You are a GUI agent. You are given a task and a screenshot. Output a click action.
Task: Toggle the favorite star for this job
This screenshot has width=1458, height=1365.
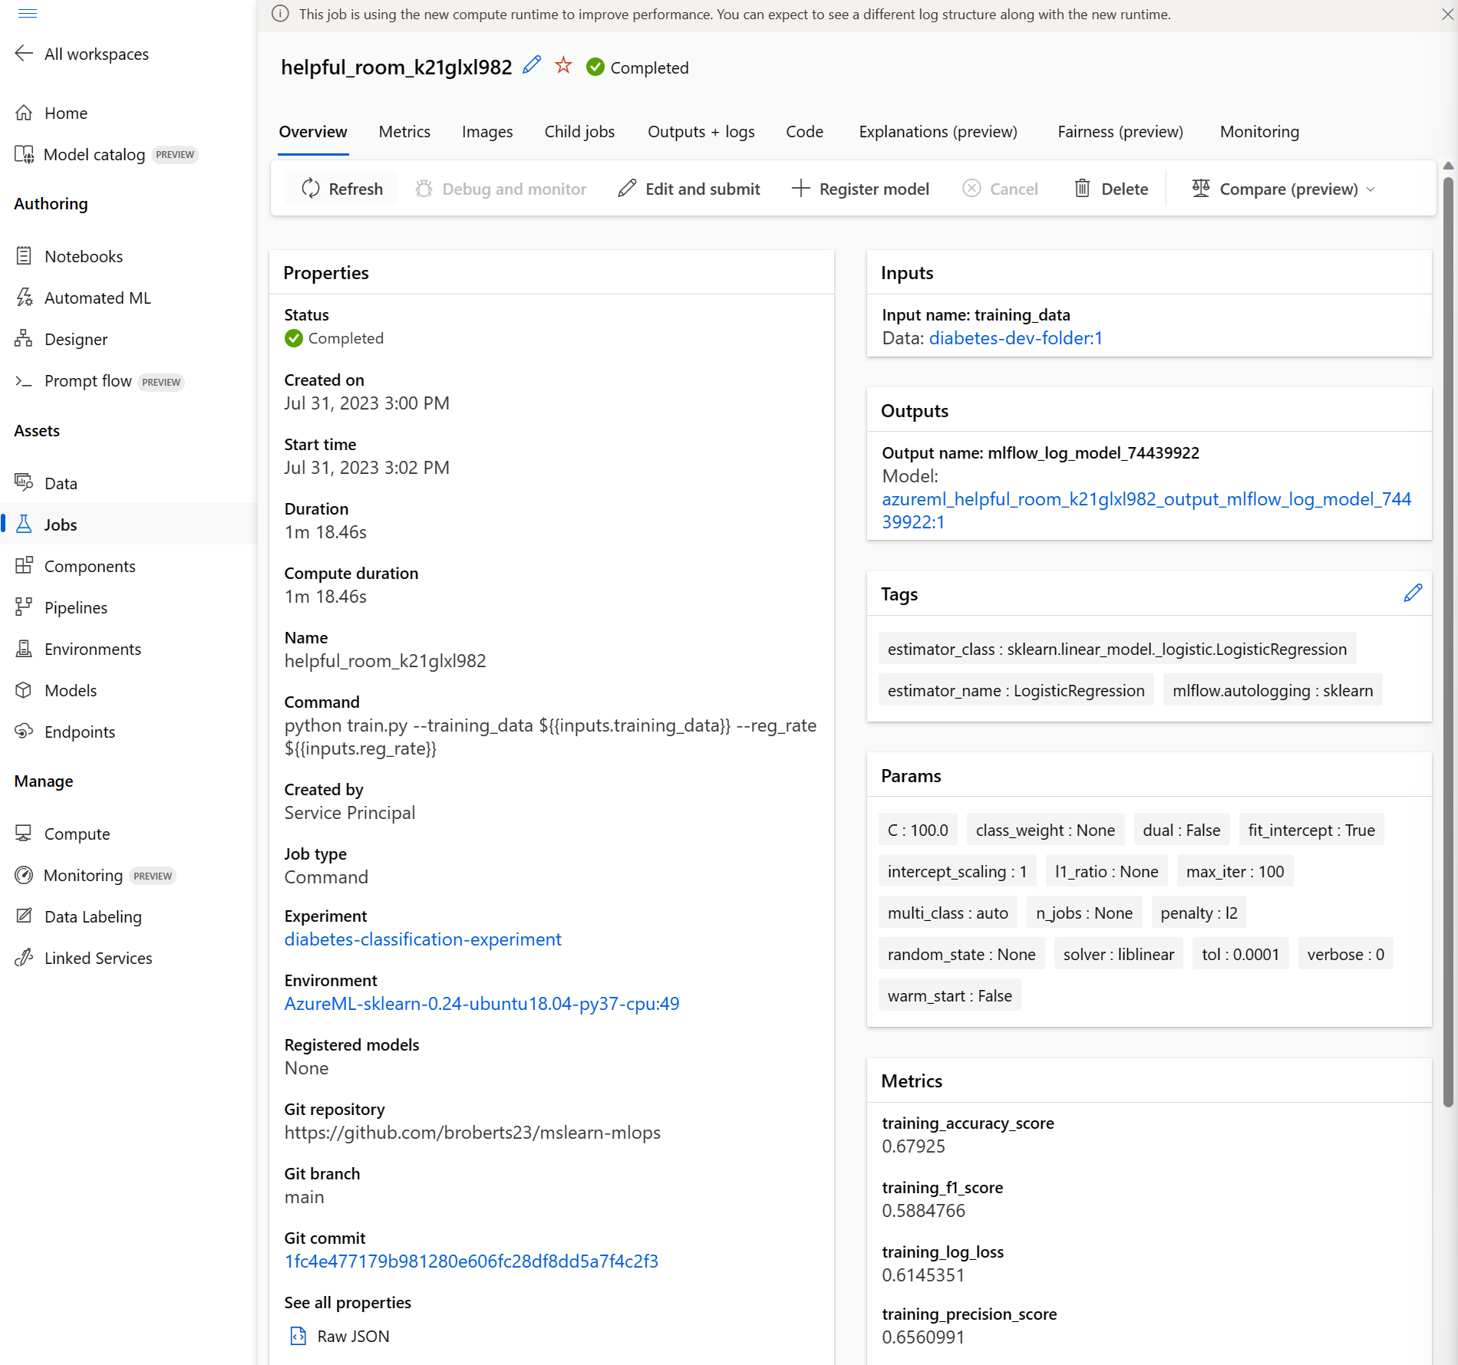point(564,66)
